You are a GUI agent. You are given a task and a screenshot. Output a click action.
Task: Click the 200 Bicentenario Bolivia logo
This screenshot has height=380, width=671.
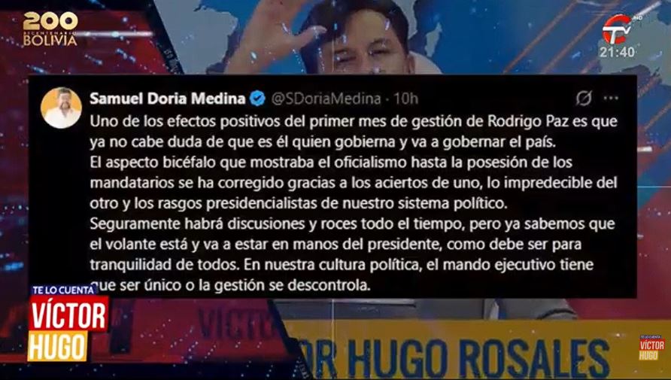[x=50, y=29]
